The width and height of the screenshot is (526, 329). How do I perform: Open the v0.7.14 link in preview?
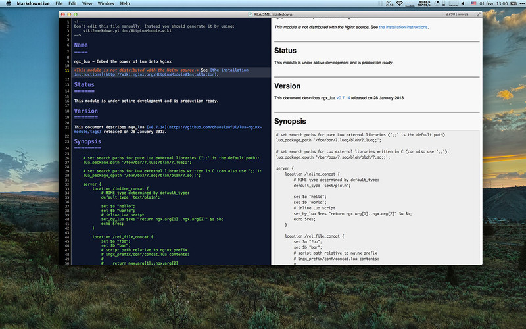(x=343, y=98)
